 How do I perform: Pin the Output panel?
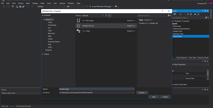(205, 90)
